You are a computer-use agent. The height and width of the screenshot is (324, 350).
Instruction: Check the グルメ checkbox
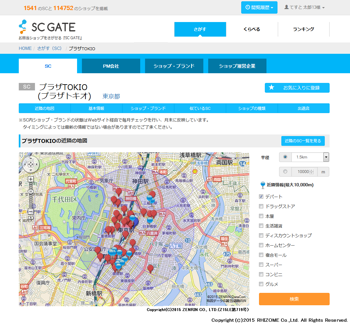[x=261, y=284]
